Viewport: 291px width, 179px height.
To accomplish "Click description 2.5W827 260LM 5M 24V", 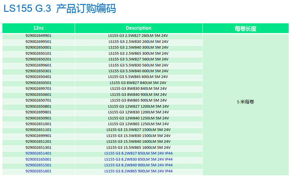I will click(139, 35).
